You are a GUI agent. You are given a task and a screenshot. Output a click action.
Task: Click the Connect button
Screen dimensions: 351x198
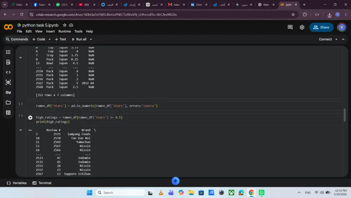[325, 39]
